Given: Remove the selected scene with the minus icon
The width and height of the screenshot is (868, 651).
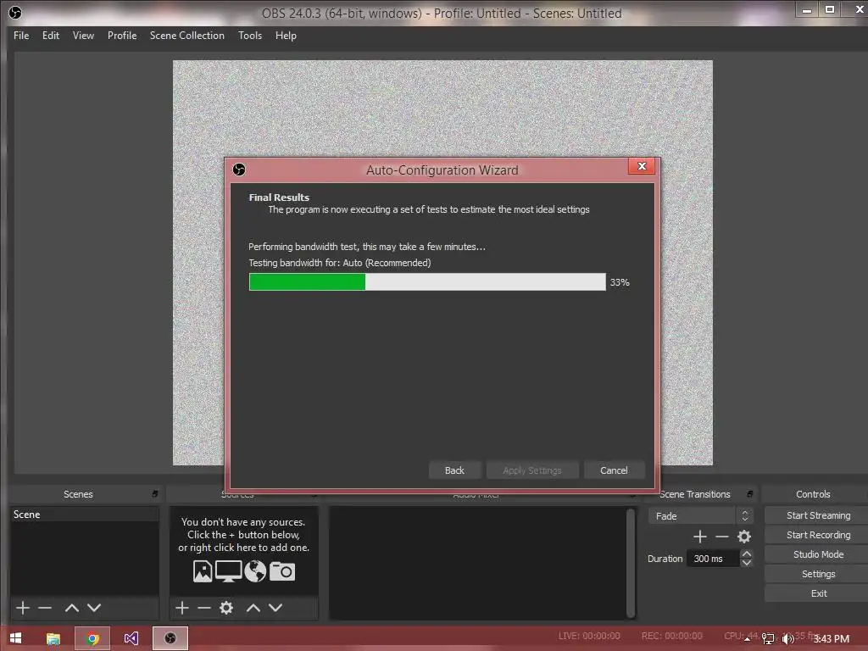Looking at the screenshot, I should [45, 608].
